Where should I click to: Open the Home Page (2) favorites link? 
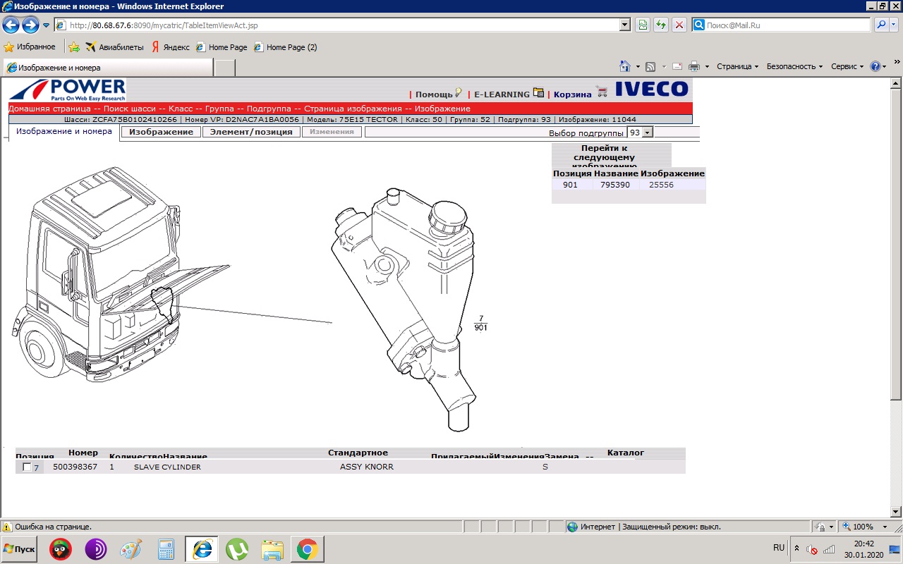[x=286, y=47]
